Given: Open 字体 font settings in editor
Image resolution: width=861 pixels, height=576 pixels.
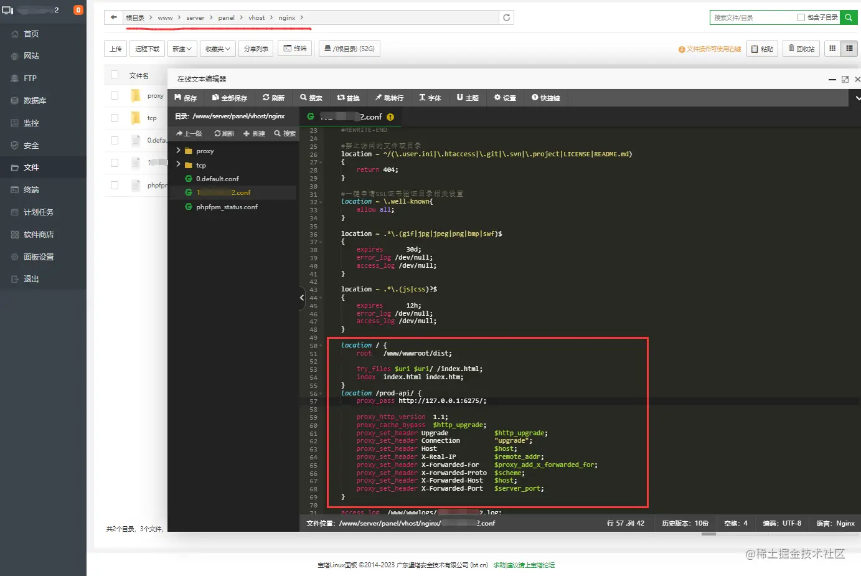Looking at the screenshot, I should click(430, 98).
